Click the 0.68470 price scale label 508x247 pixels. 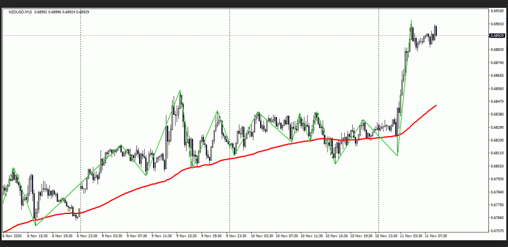(497, 101)
